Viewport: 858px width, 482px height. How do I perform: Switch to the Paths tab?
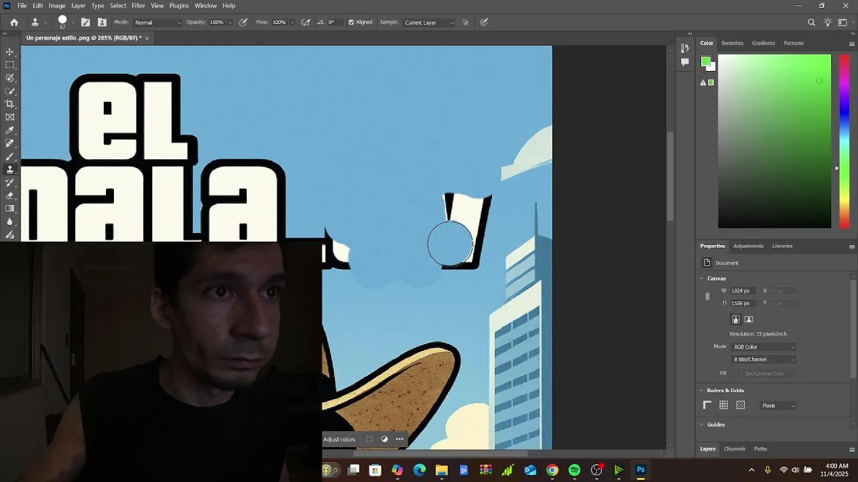(x=761, y=449)
